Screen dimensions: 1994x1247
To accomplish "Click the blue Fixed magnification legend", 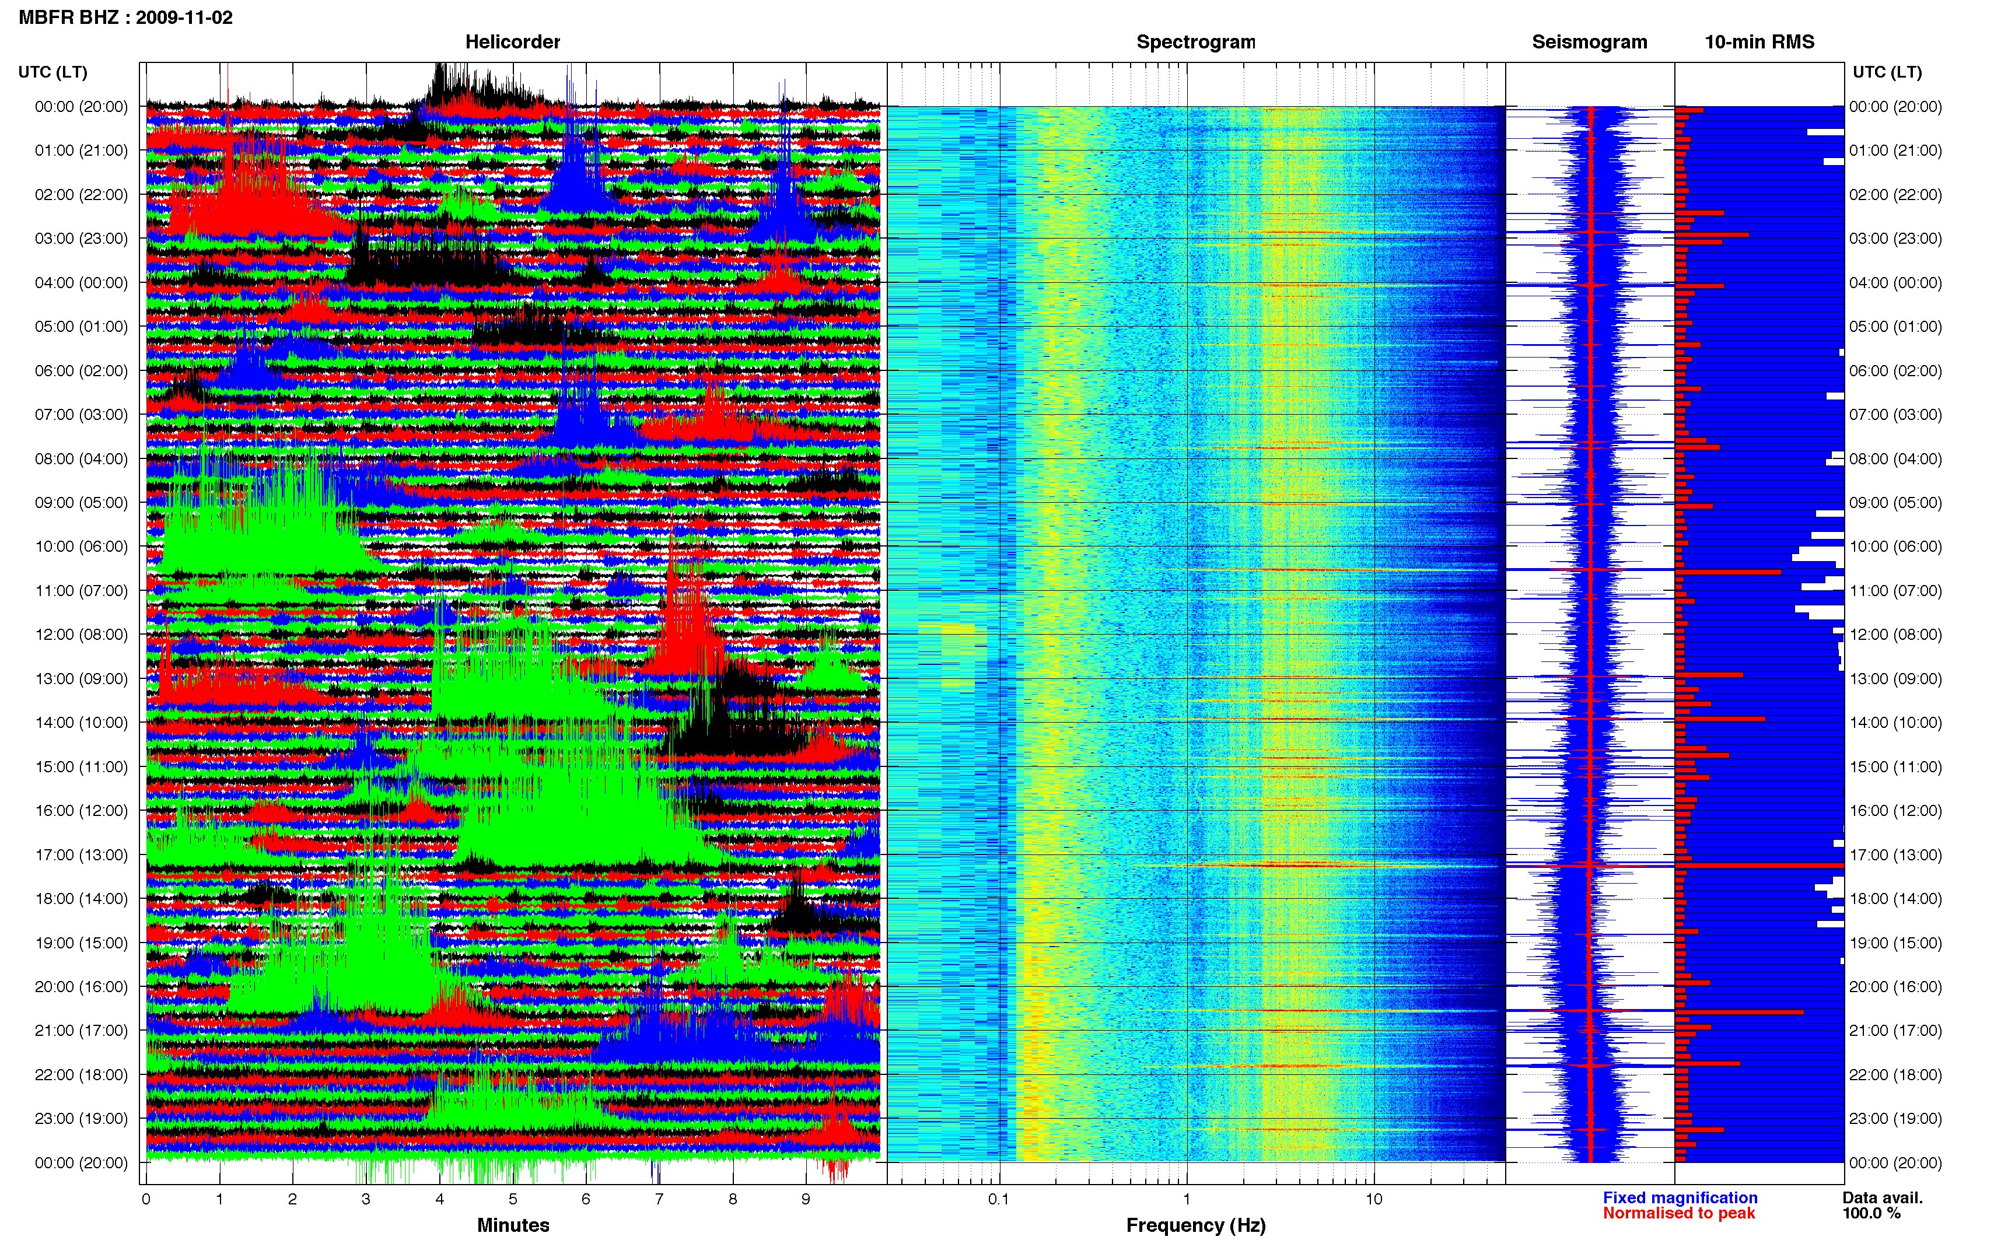I will point(1680,1197).
